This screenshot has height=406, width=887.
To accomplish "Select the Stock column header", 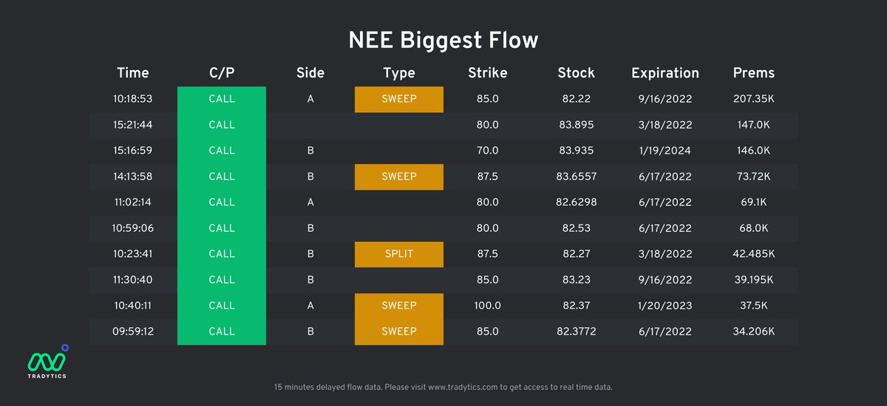I will [577, 73].
